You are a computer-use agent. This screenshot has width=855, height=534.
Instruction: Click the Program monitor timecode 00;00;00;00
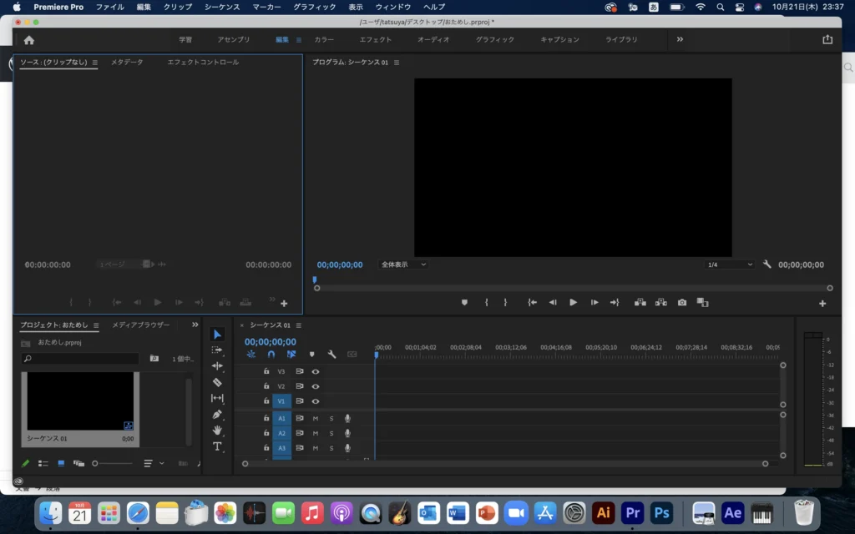[x=340, y=264]
